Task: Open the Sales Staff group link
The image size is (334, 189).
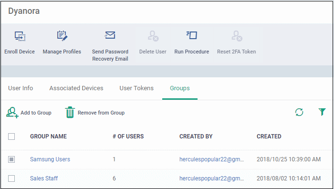Action: (44, 178)
